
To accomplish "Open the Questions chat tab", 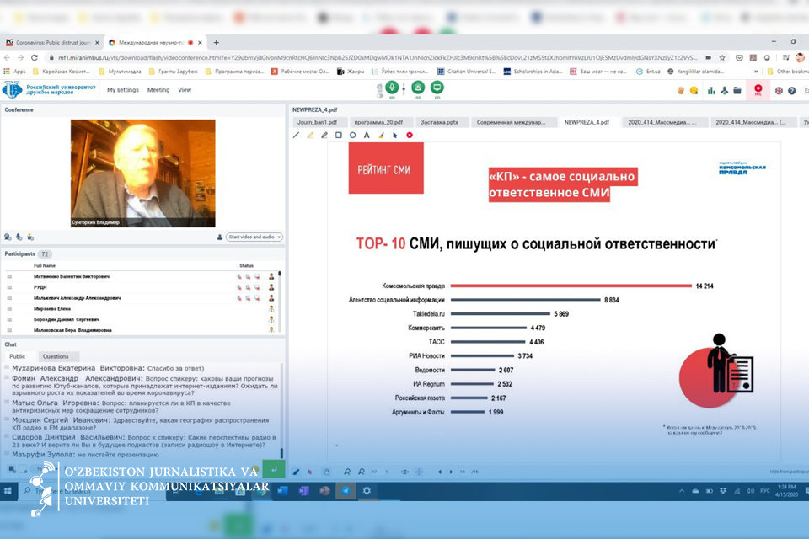I will (x=56, y=356).
